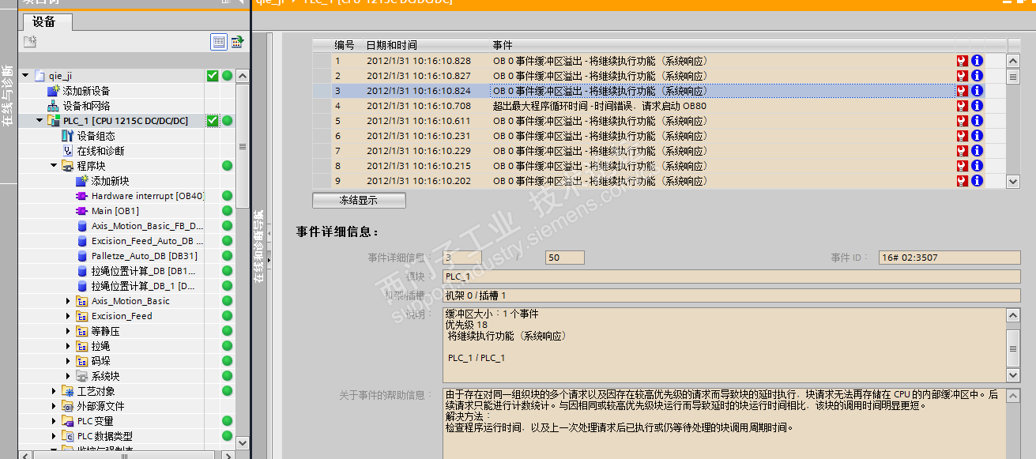Expand the PLC 数据类型 node
The width and height of the screenshot is (1036, 459).
(x=54, y=436)
